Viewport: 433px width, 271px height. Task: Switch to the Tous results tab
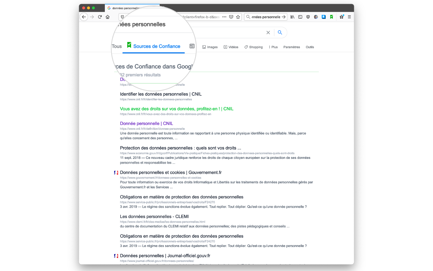pos(117,46)
